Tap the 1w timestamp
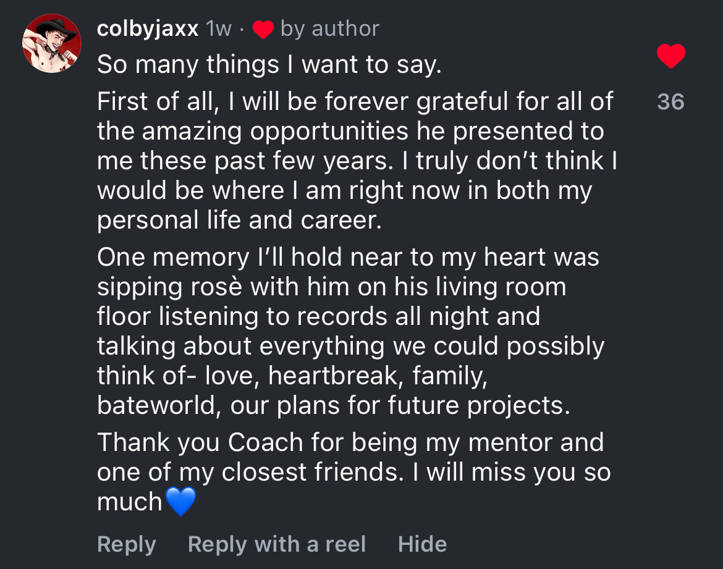 [219, 29]
